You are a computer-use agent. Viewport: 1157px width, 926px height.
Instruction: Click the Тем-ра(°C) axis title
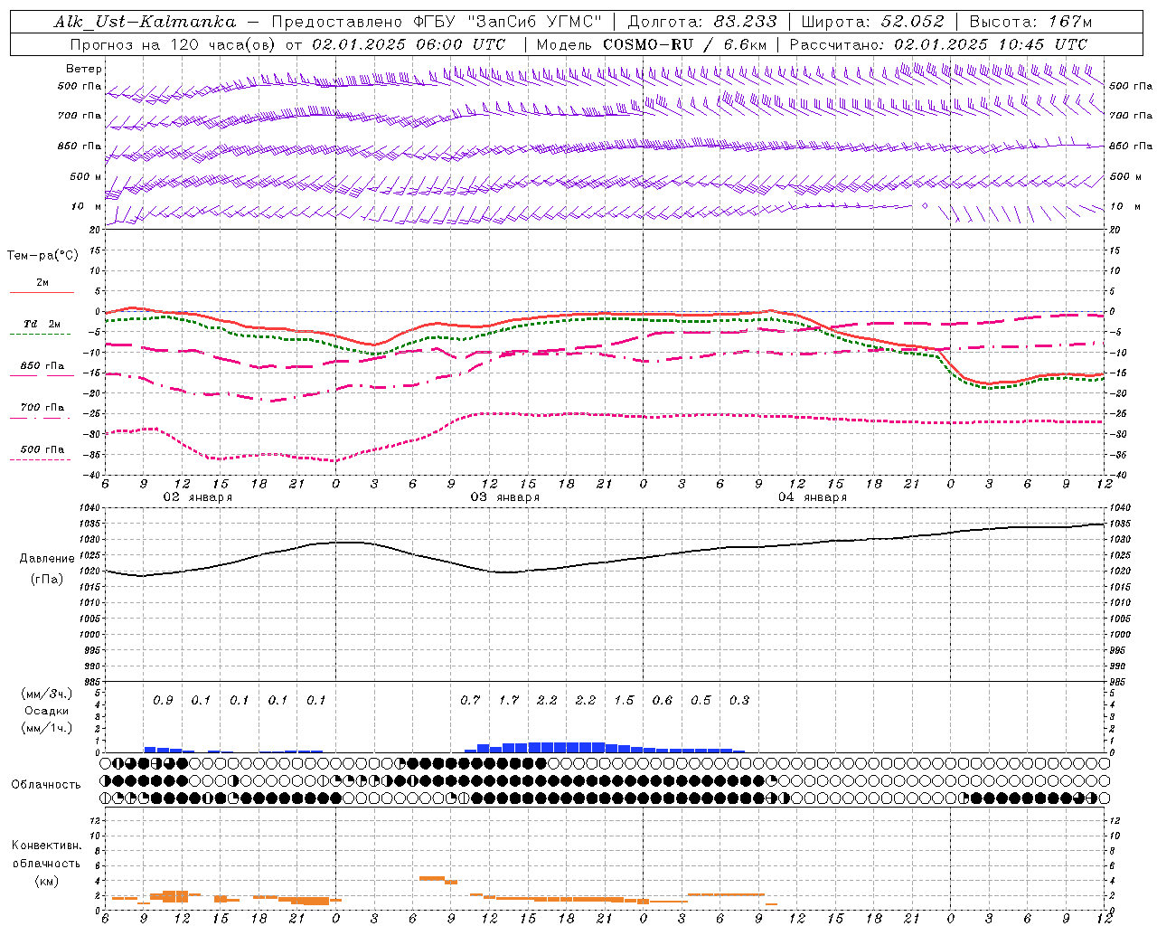point(42,256)
